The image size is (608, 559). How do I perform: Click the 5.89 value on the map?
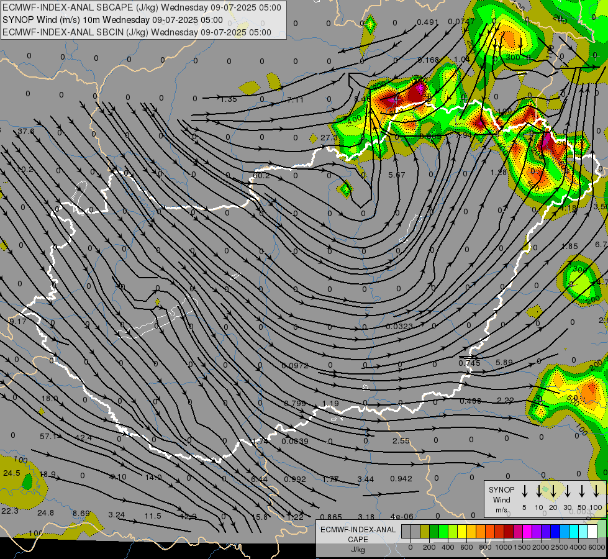point(504,362)
